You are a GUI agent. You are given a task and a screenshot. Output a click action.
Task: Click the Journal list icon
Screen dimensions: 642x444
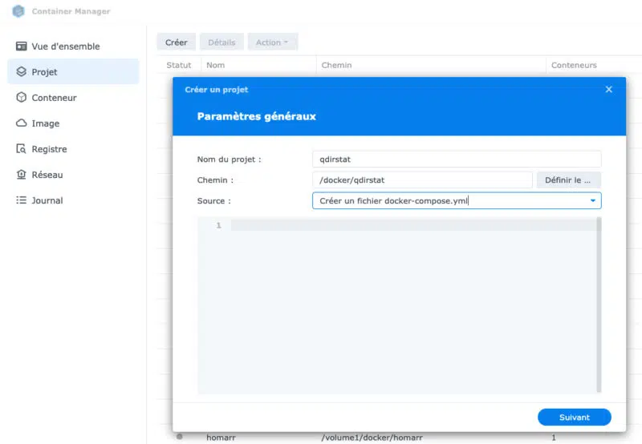(x=22, y=200)
